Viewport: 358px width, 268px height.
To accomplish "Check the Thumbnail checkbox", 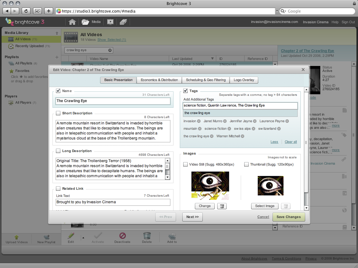I will click(246, 164).
